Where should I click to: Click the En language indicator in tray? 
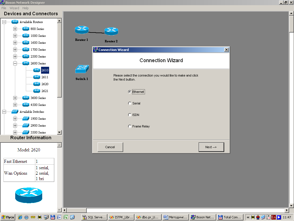(274, 217)
